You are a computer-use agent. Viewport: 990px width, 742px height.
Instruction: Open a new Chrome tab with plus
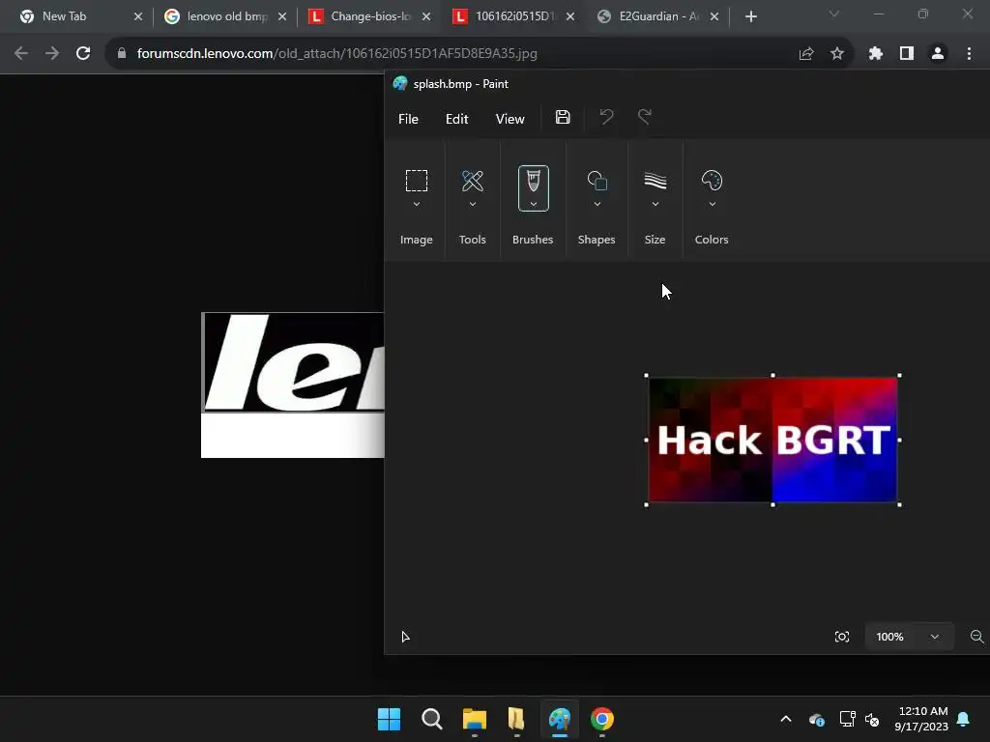point(750,16)
